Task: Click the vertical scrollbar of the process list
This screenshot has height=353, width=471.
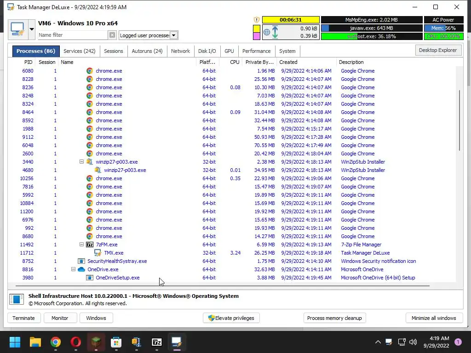Action: click(460, 120)
